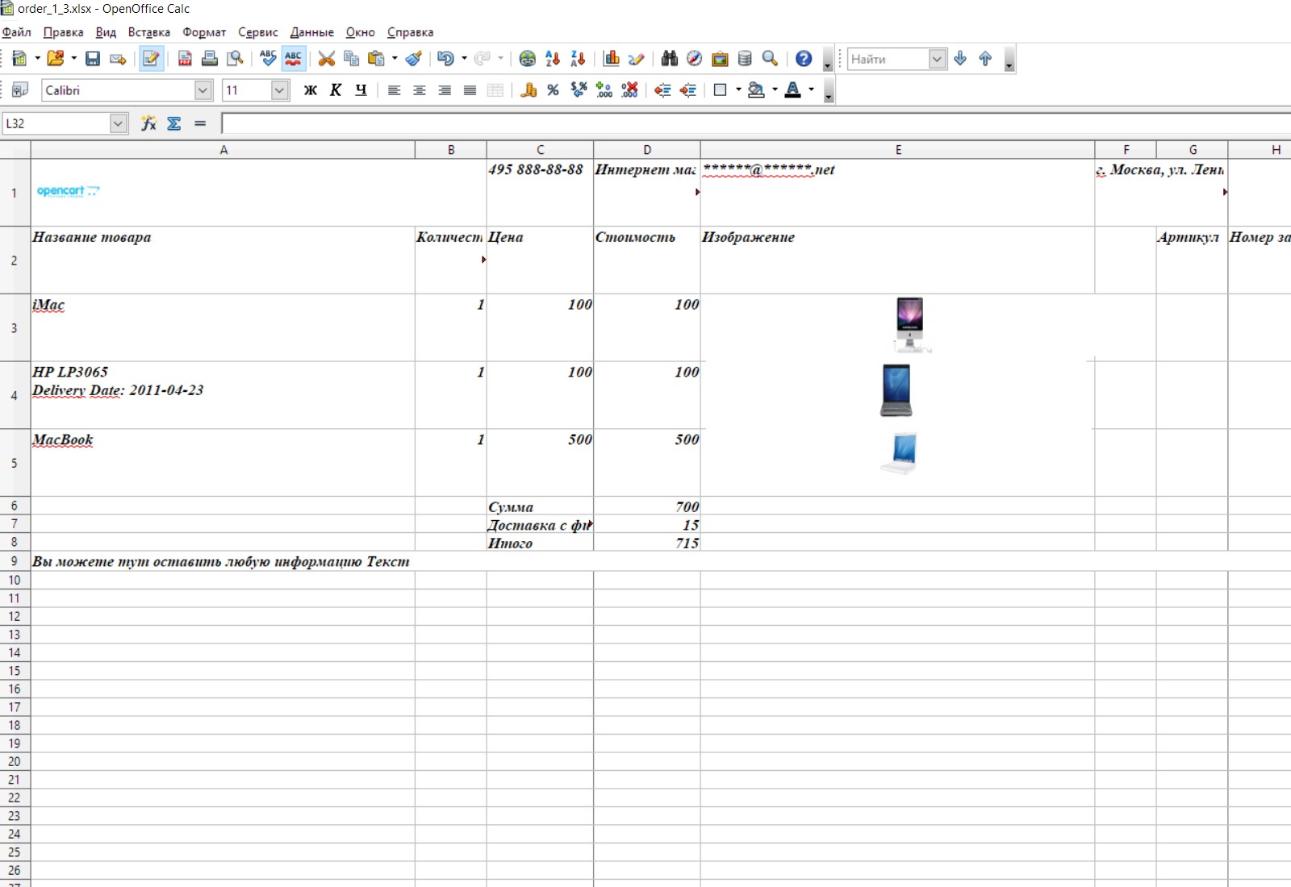Sort descending Z to A

[x=578, y=59]
